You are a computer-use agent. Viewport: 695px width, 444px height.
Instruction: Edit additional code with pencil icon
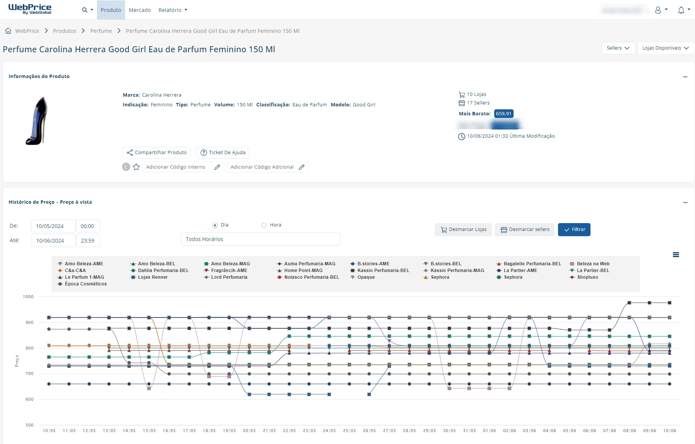[x=302, y=167]
